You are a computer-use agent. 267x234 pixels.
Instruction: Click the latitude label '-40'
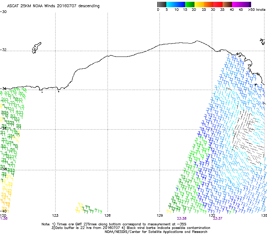pyautogui.click(x=3, y=211)
